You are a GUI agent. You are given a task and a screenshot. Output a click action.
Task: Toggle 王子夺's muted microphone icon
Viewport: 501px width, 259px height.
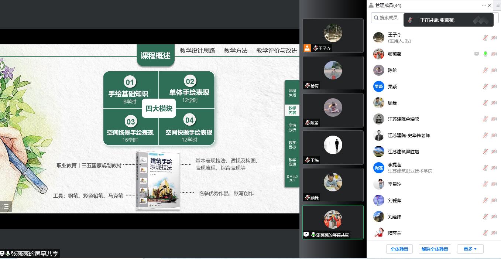[485, 38]
